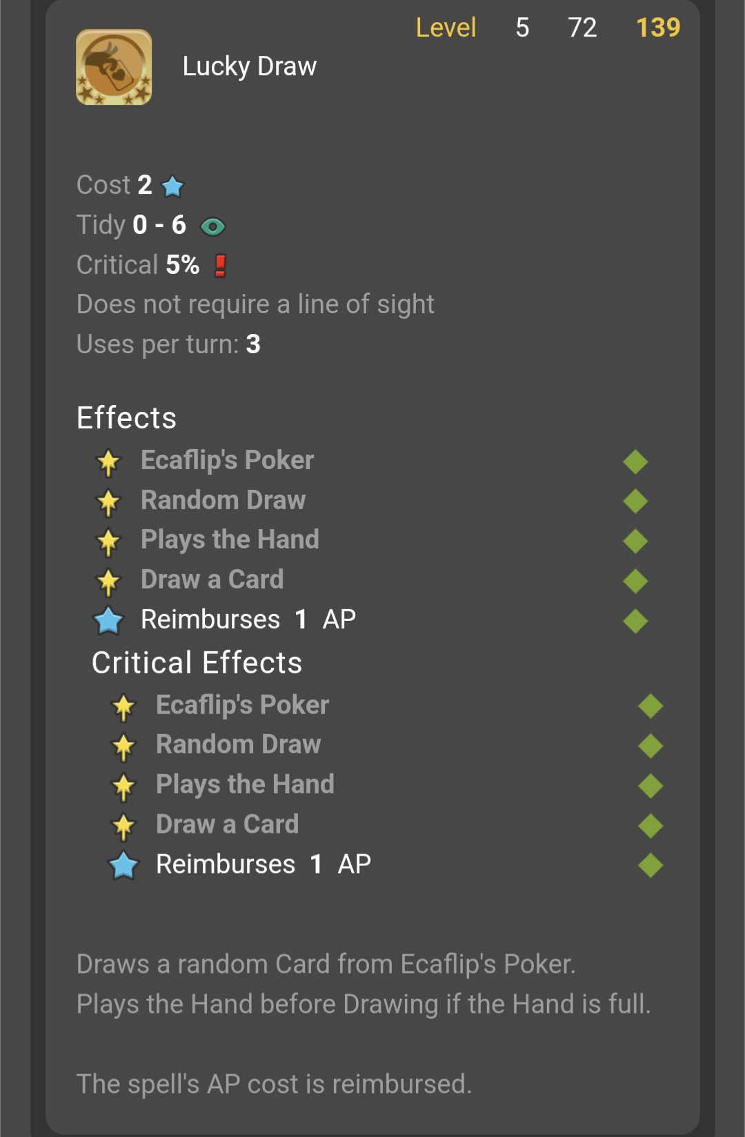This screenshot has height=1137, width=745.
Task: Click the Lucky Draw spell icon
Action: click(x=114, y=67)
